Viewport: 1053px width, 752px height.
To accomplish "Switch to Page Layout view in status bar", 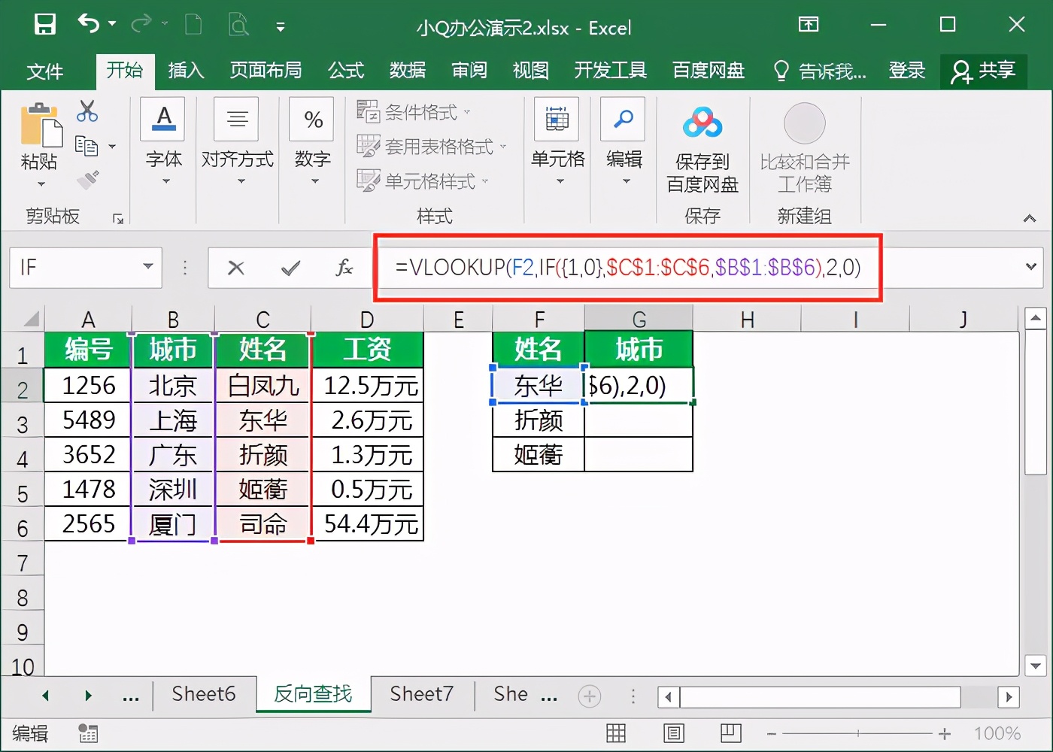I will point(674,732).
